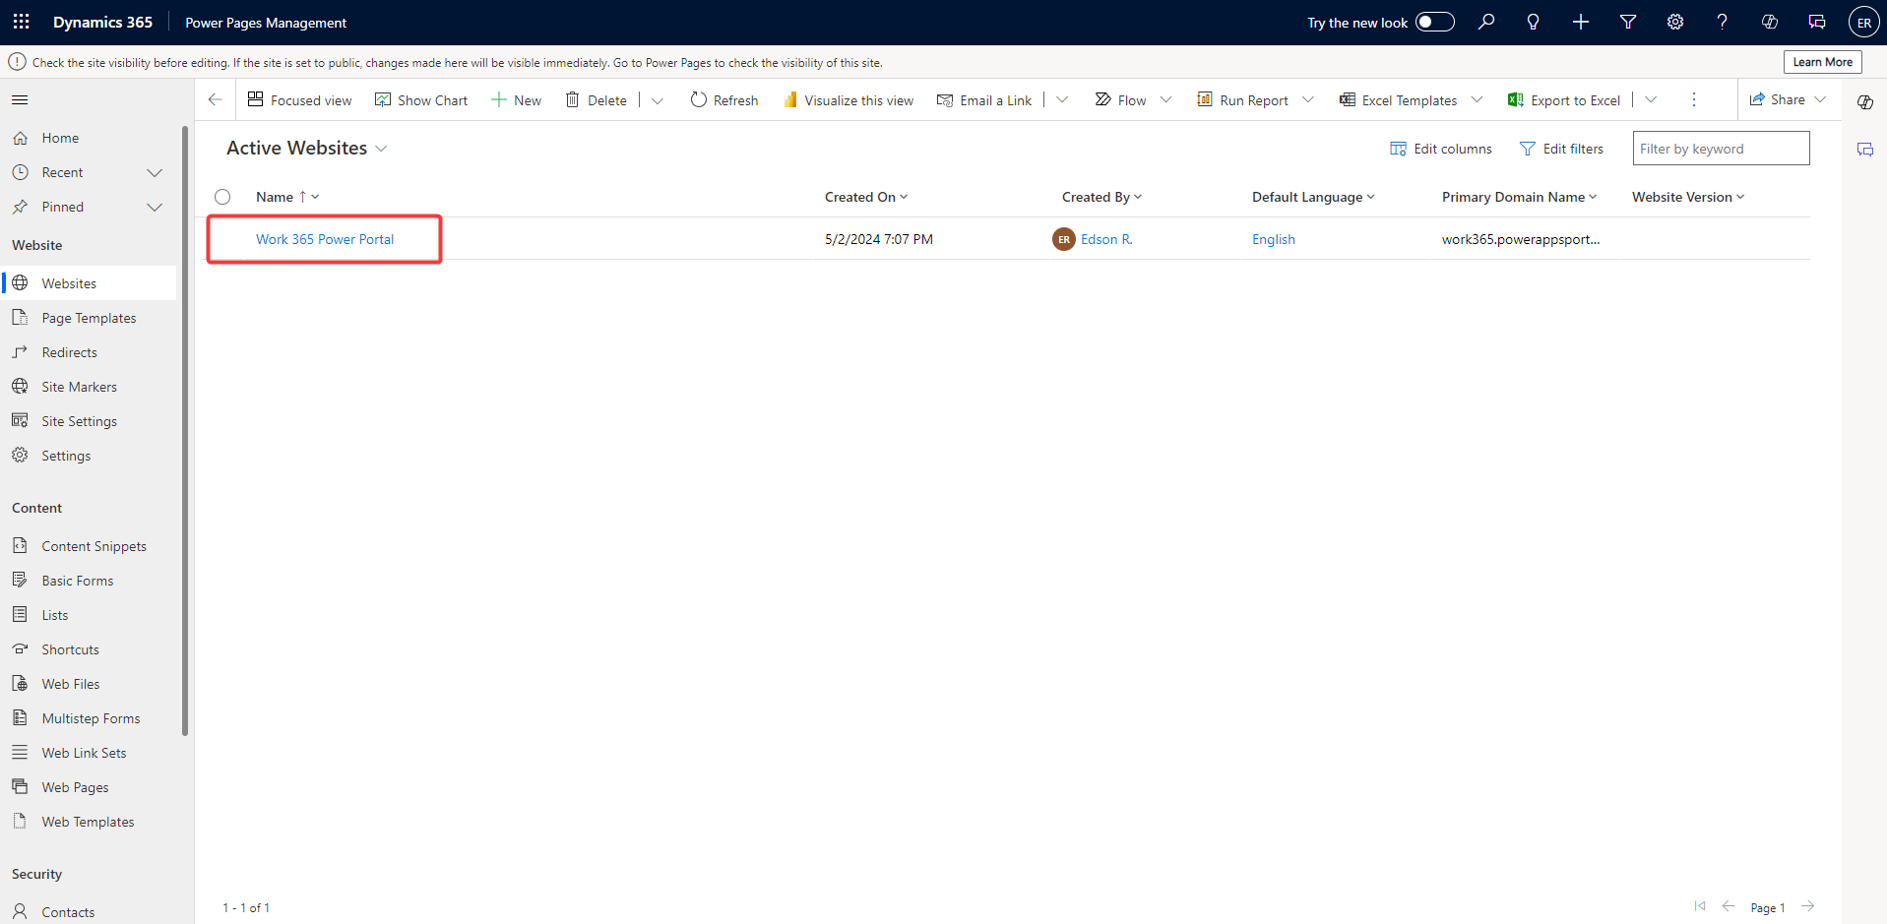
Task: Open Export to Excel dropdown arrow
Action: (1651, 99)
